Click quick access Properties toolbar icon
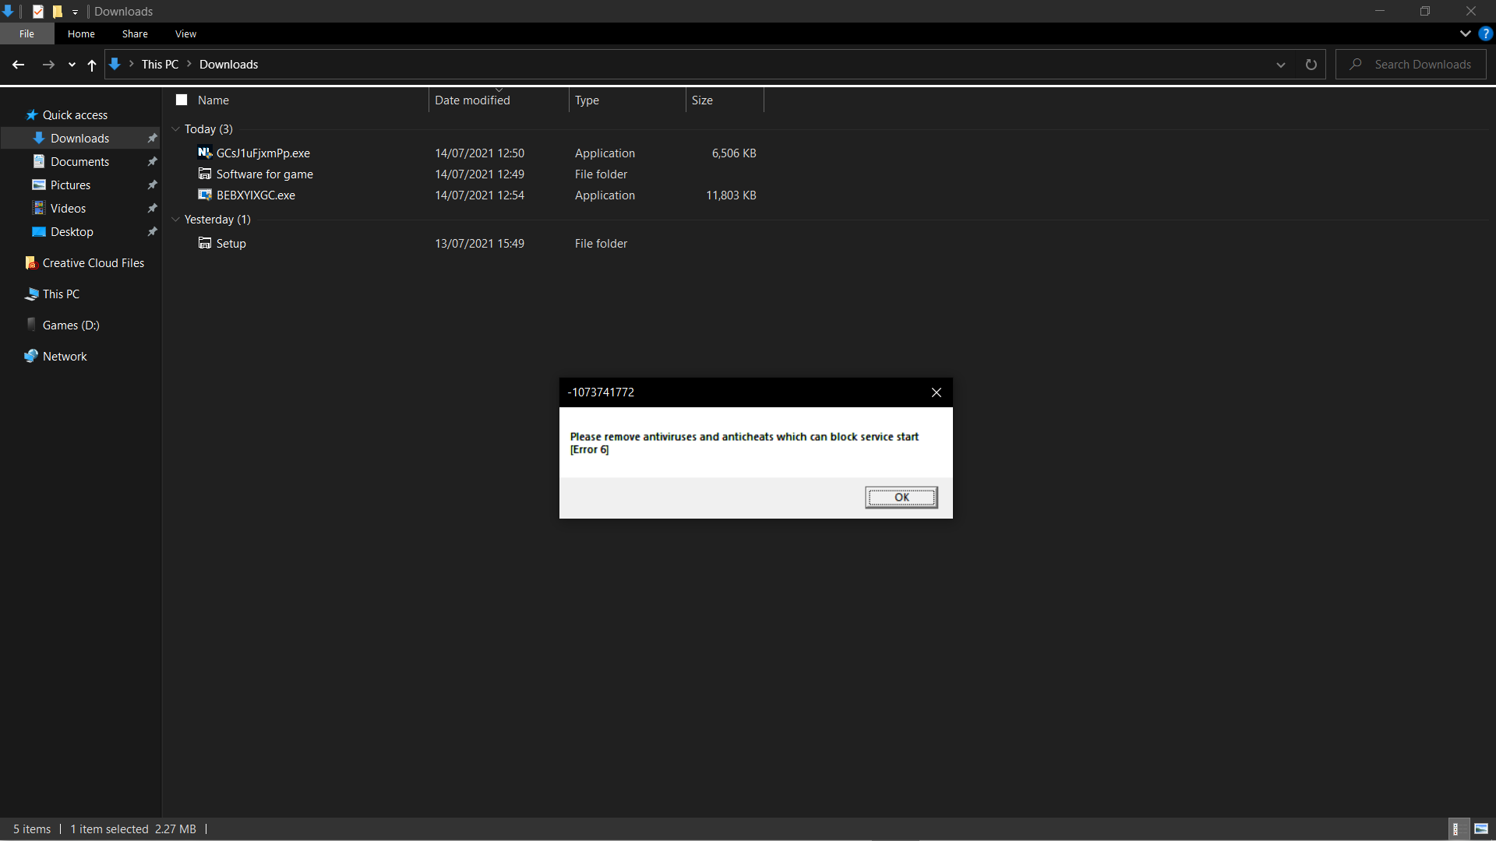The height and width of the screenshot is (841, 1496). coord(37,11)
